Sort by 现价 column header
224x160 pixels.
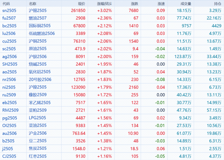click(82, 4)
